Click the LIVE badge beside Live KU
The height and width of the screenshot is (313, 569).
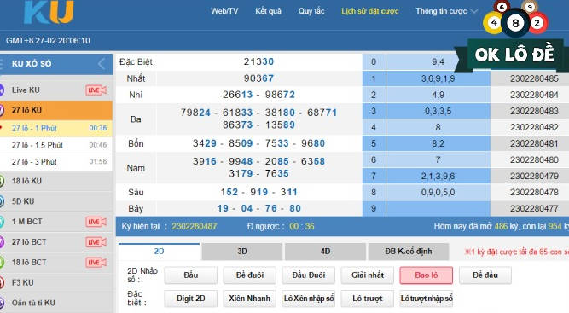coord(96,90)
